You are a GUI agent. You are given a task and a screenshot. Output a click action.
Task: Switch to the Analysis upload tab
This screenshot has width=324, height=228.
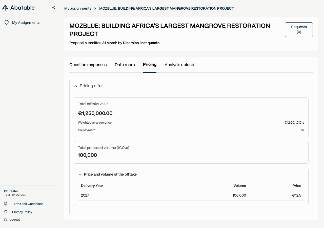(179, 65)
